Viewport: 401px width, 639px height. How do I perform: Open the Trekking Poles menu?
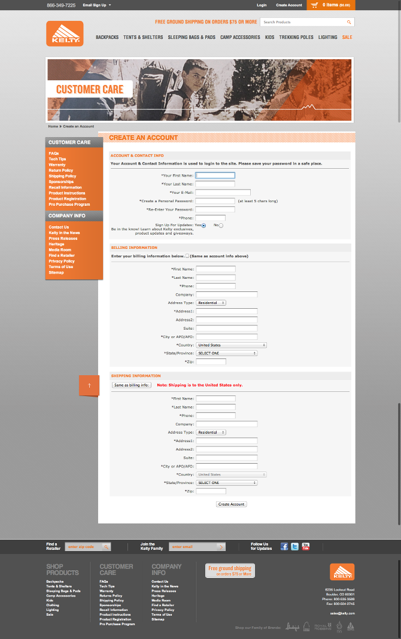coord(296,37)
